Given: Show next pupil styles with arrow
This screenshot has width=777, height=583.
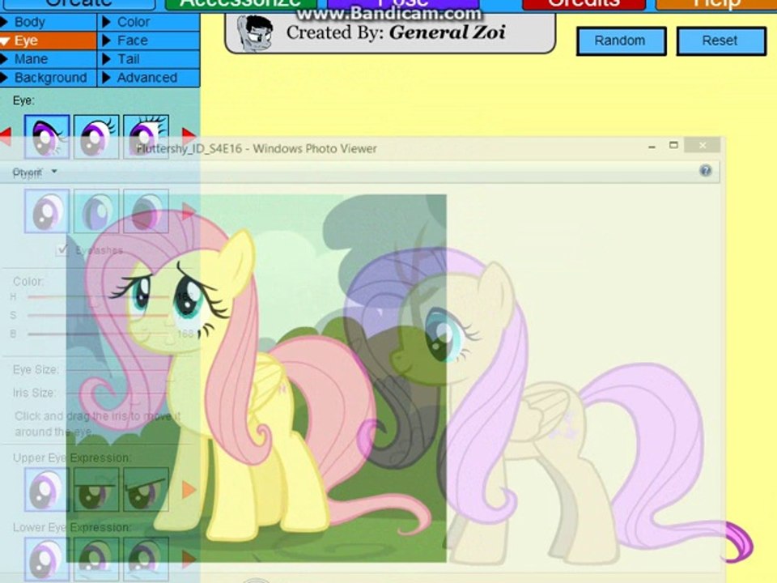Looking at the screenshot, I should (189, 211).
